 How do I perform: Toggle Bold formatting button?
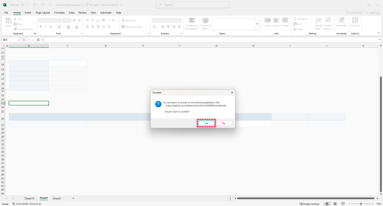40,27
